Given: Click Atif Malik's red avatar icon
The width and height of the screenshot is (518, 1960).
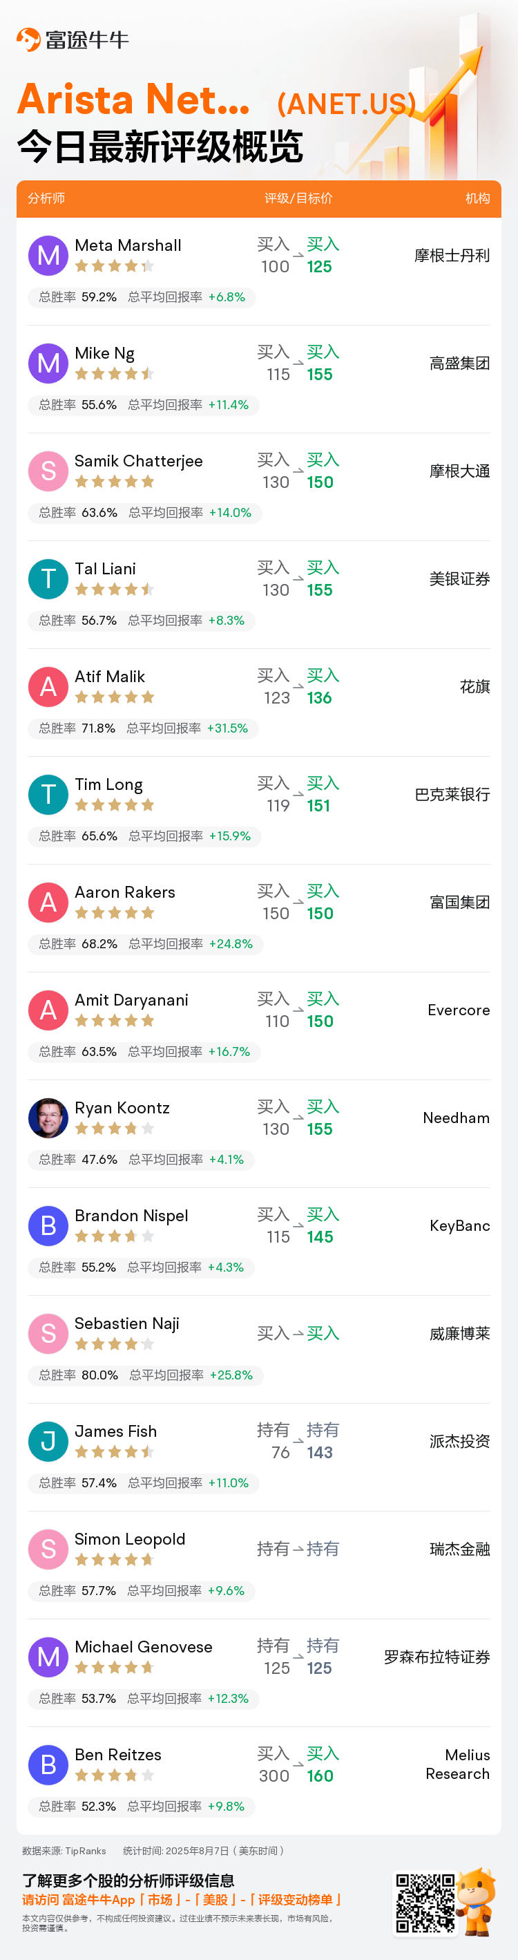Looking at the screenshot, I should [48, 687].
